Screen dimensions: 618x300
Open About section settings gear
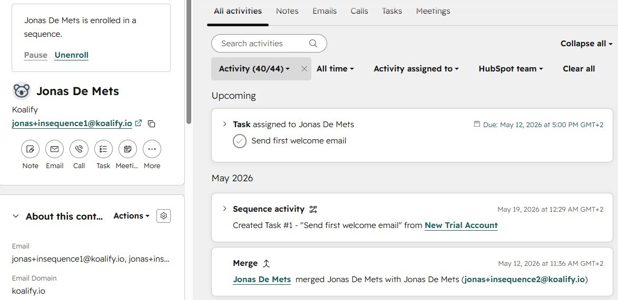[x=163, y=216]
